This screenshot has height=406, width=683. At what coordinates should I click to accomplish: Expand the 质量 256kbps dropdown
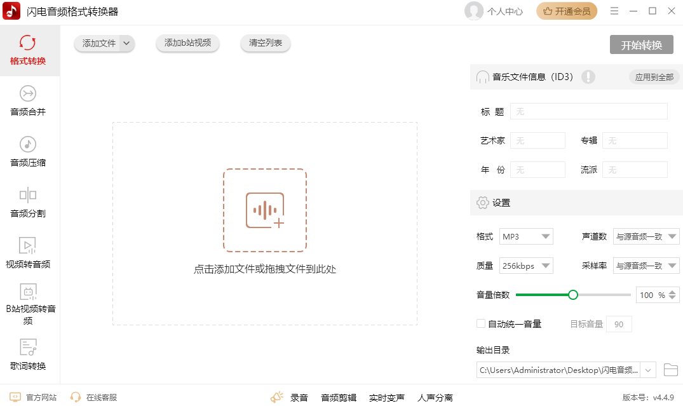[526, 265]
